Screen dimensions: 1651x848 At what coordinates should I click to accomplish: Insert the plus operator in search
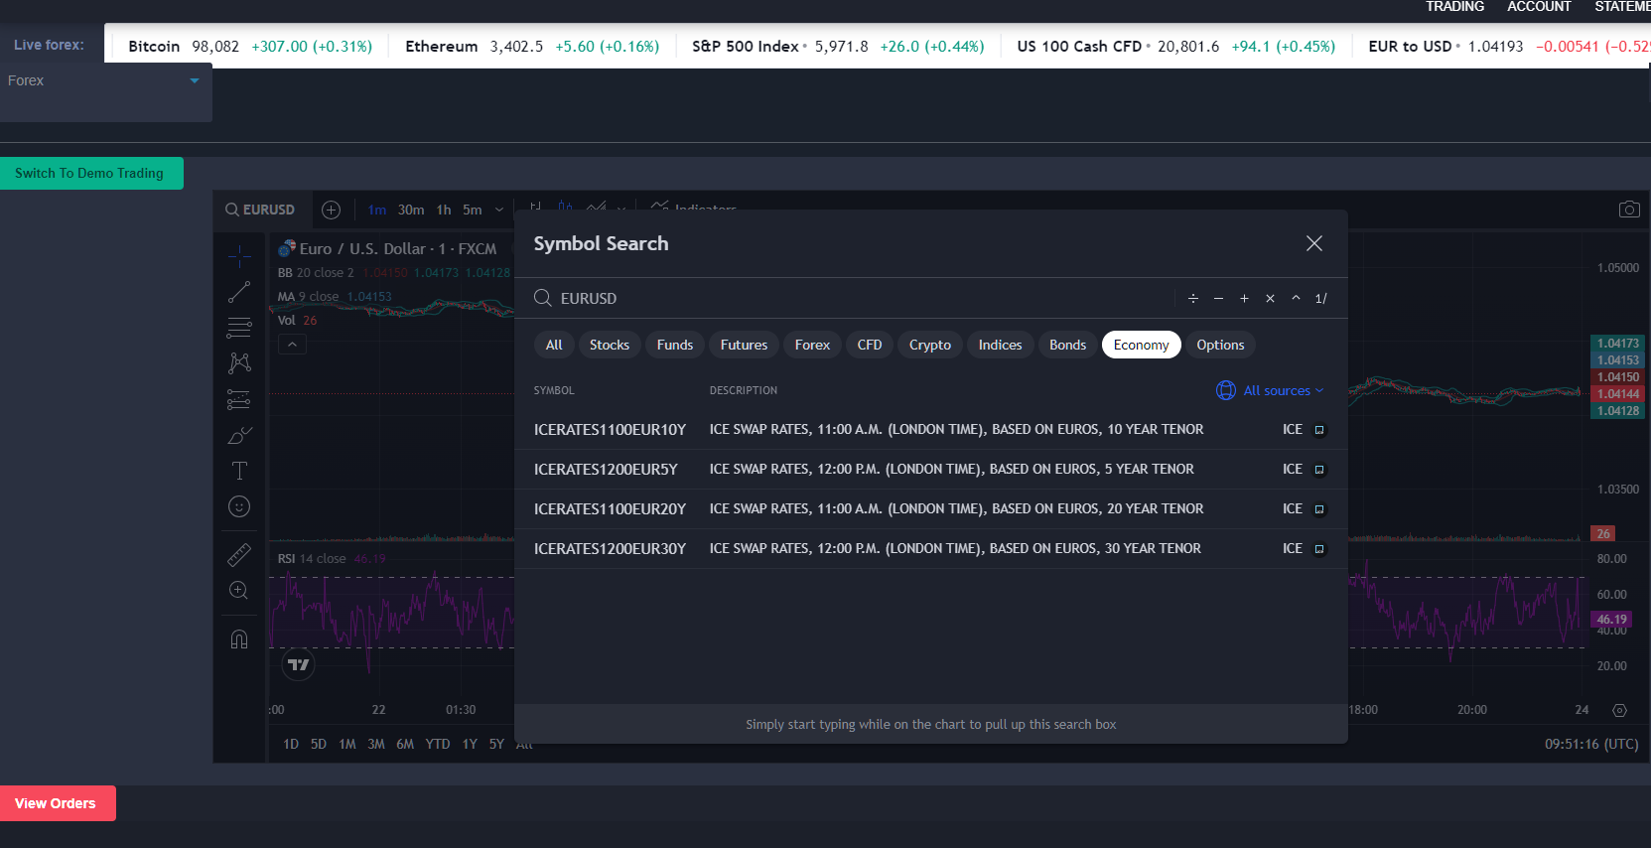pos(1244,298)
